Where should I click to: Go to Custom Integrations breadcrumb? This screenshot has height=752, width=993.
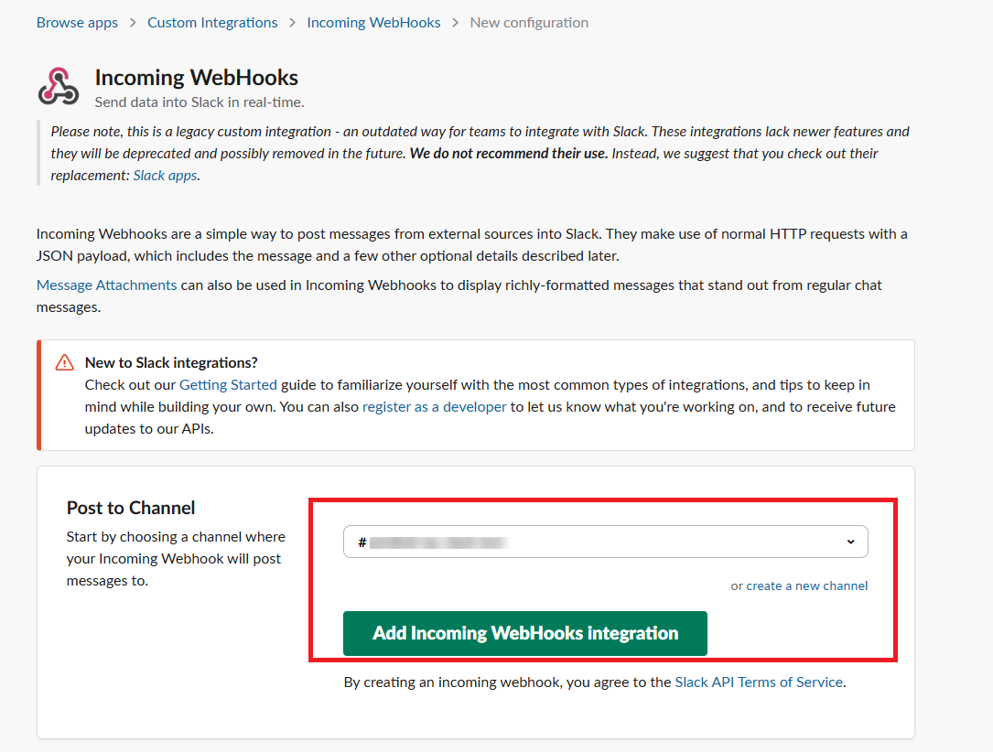point(212,23)
